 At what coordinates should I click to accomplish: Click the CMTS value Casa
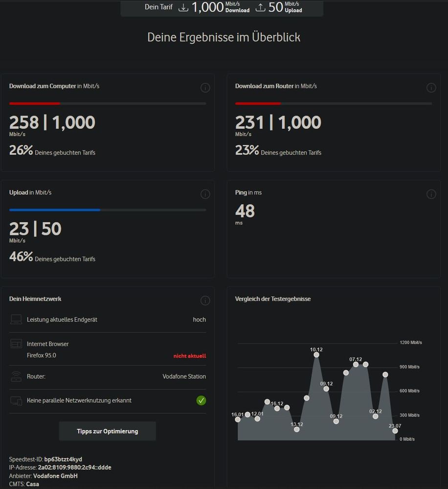tap(32, 484)
